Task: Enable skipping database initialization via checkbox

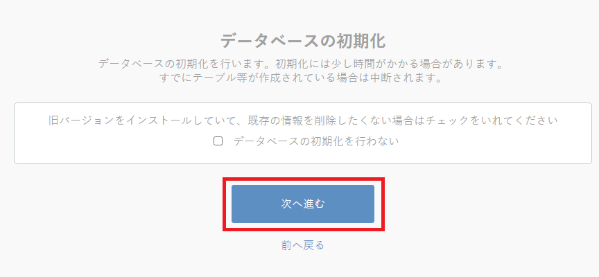Action: pos(218,141)
